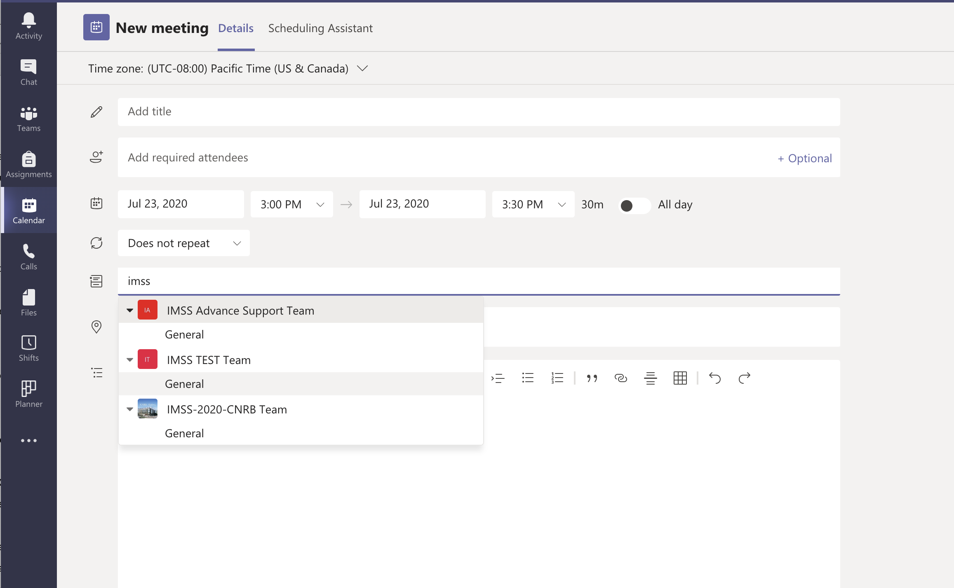954x588 pixels.
Task: Click the Add title input field
Action: pyautogui.click(x=478, y=112)
